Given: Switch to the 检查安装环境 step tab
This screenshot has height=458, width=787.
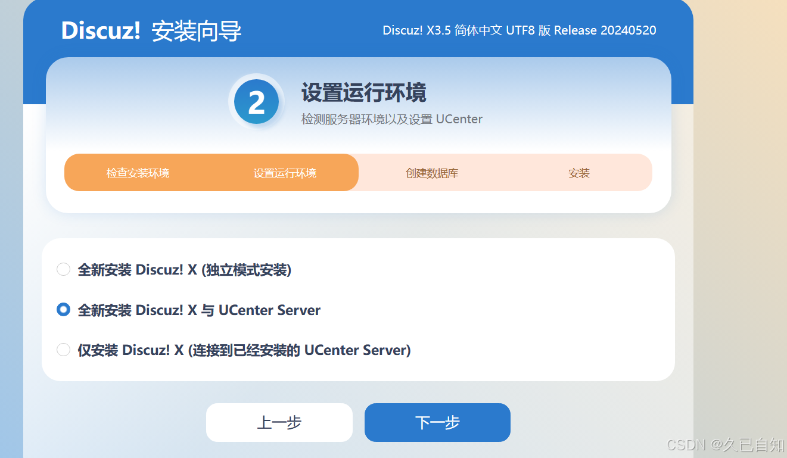Looking at the screenshot, I should click(x=138, y=172).
